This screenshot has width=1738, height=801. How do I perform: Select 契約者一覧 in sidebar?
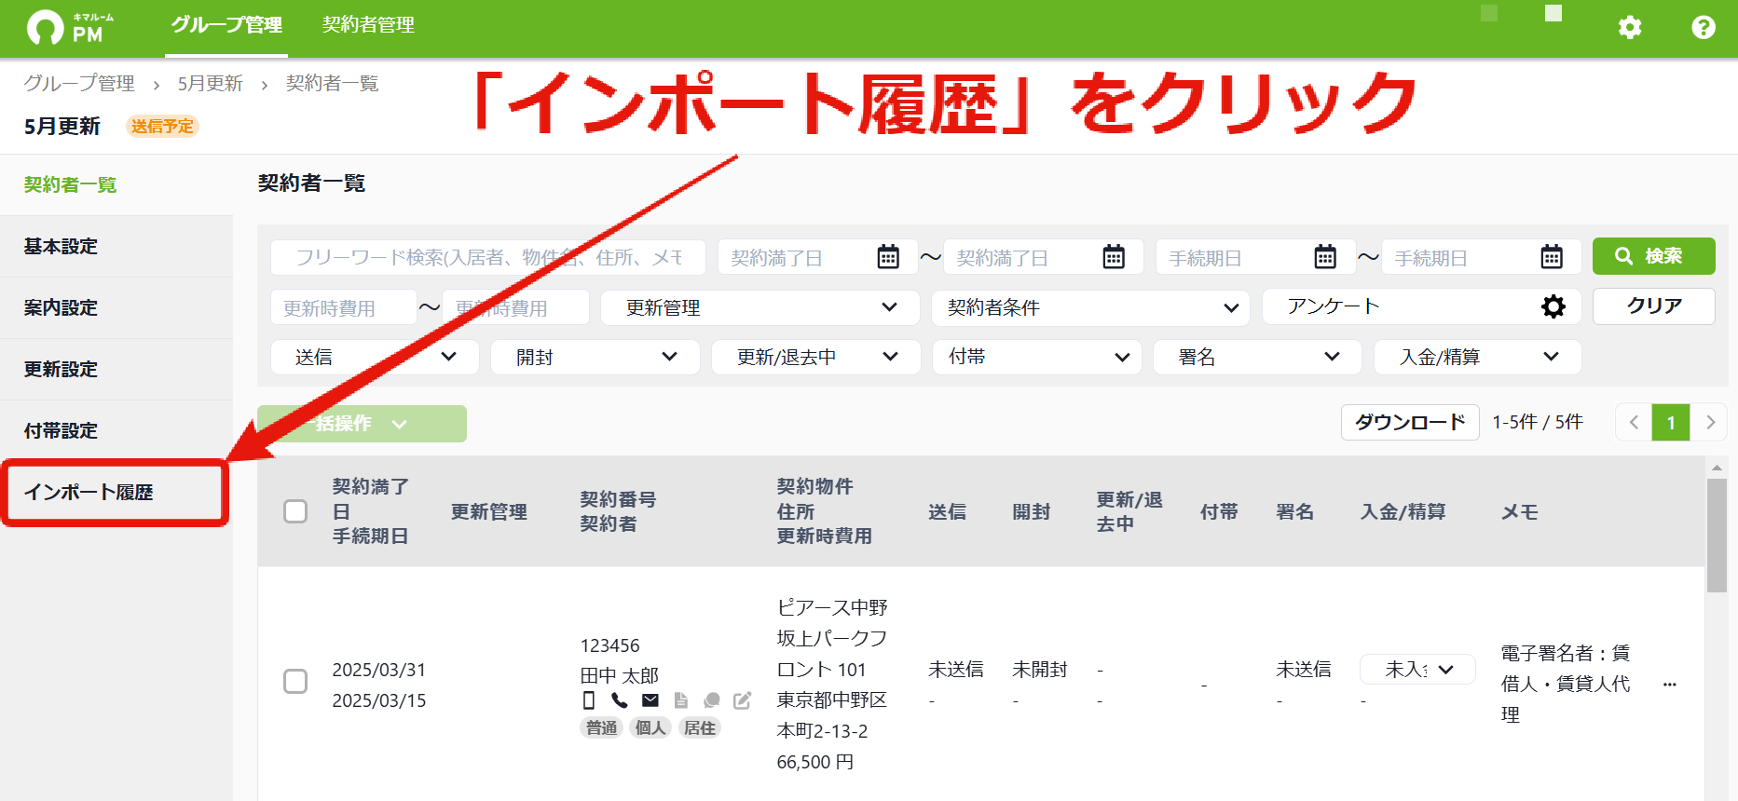[x=116, y=184]
